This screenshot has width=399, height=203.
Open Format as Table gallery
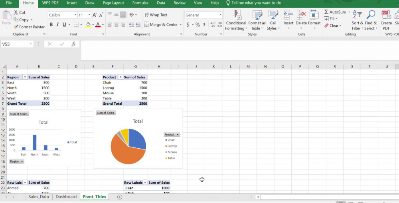(x=257, y=20)
